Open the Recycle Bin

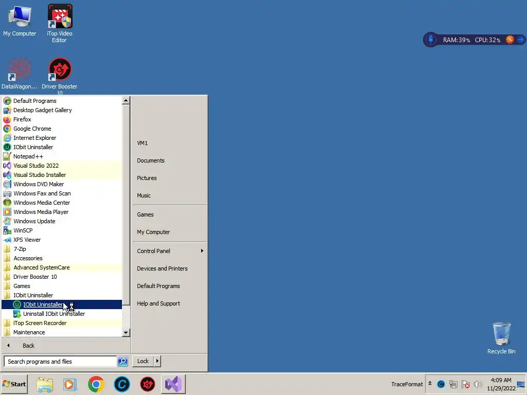501,338
